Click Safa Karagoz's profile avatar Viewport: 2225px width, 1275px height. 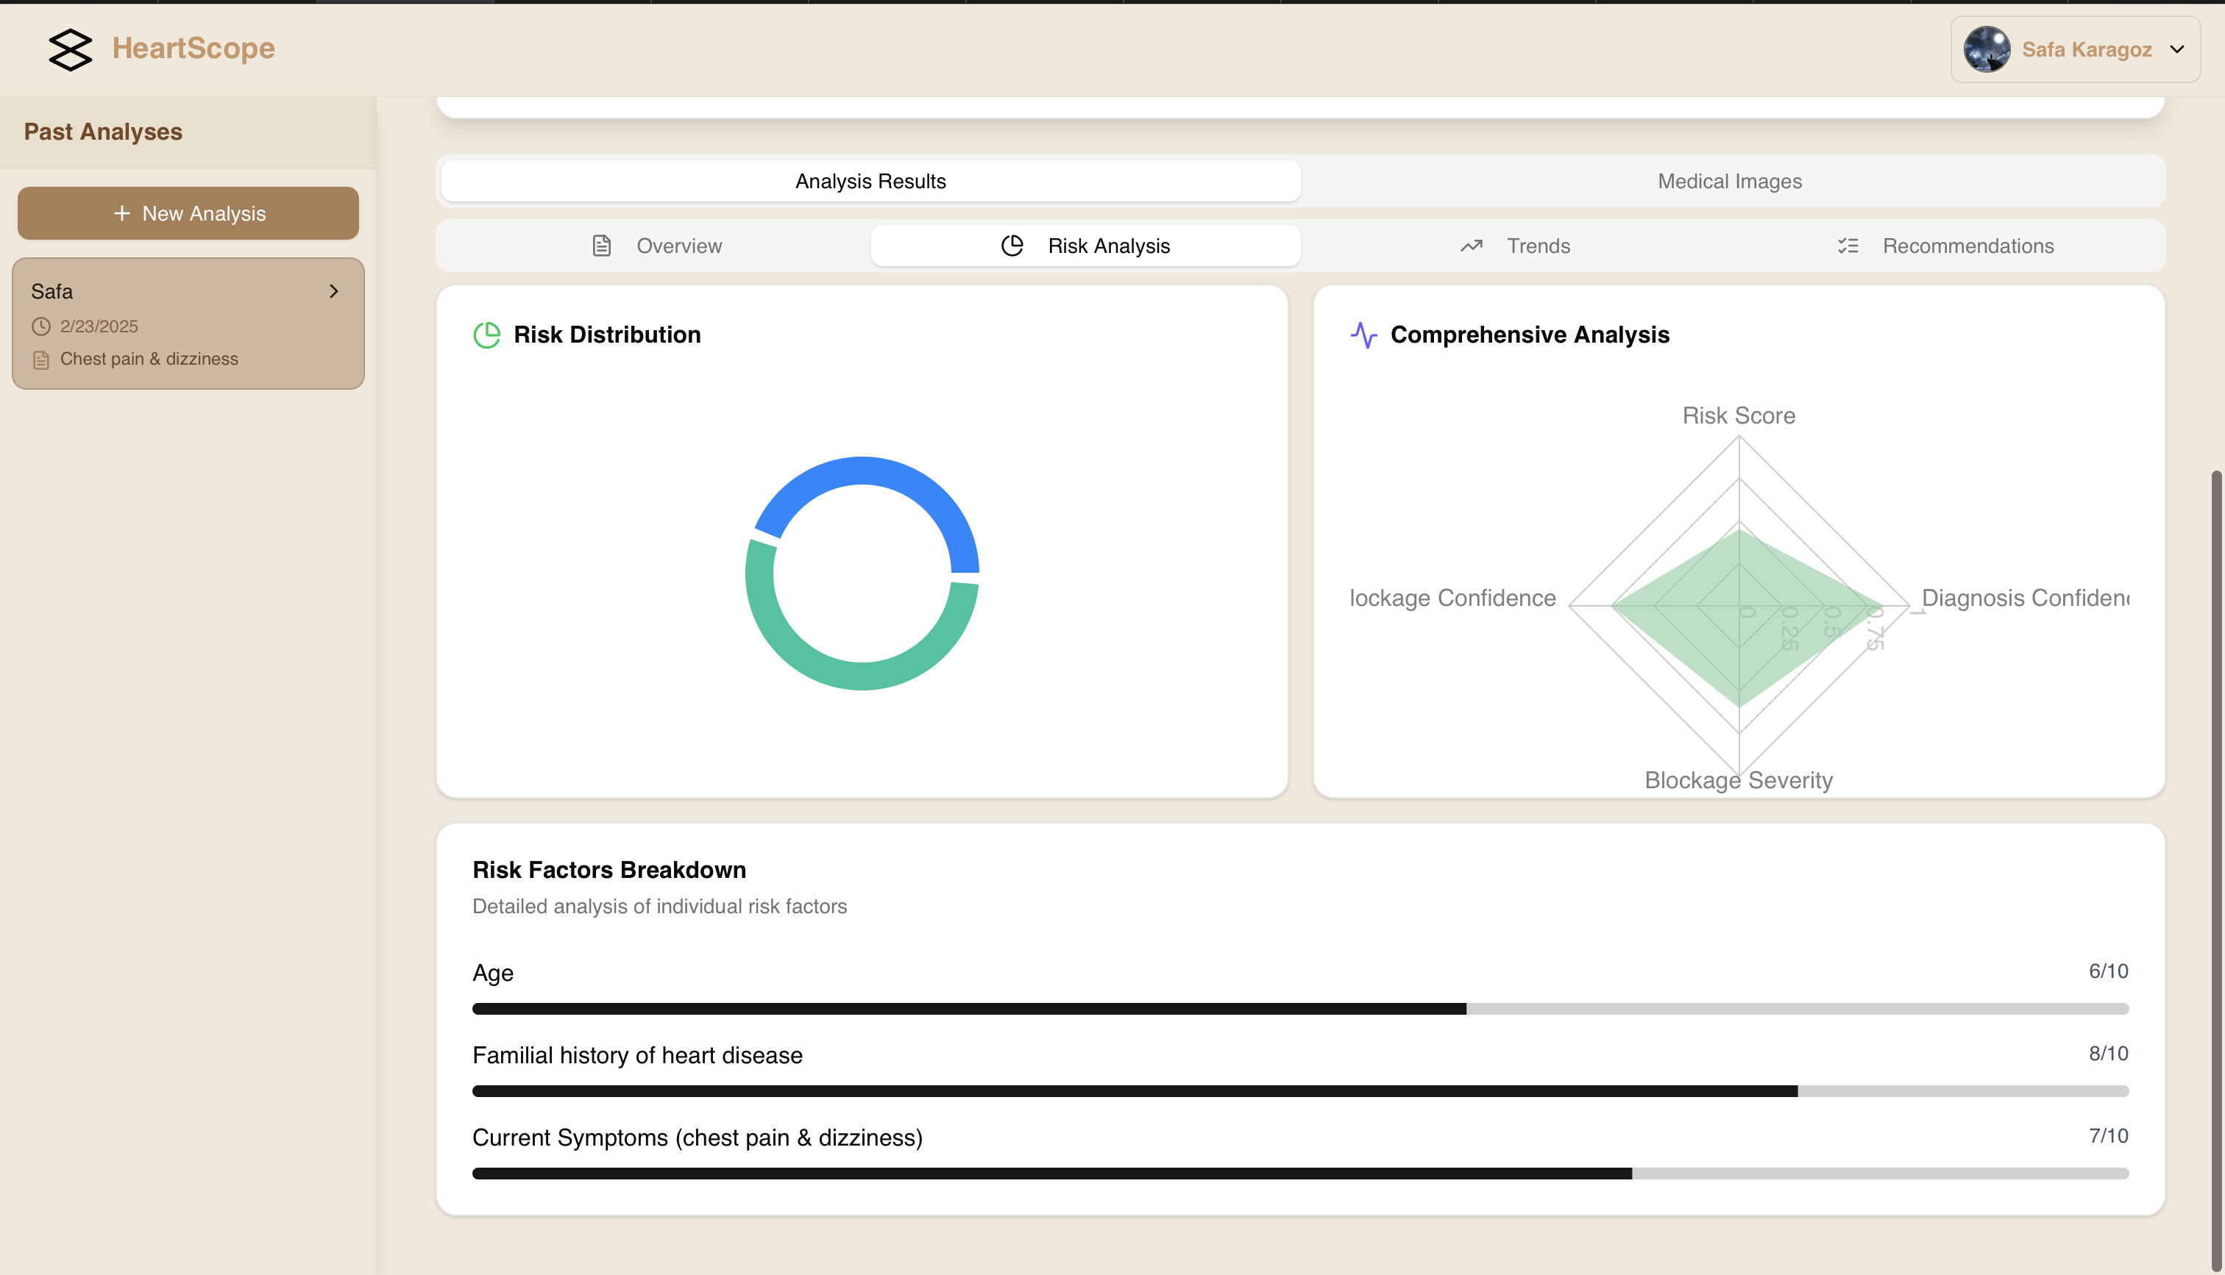point(1986,50)
